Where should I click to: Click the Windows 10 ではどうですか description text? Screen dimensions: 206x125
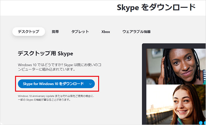point(59,67)
